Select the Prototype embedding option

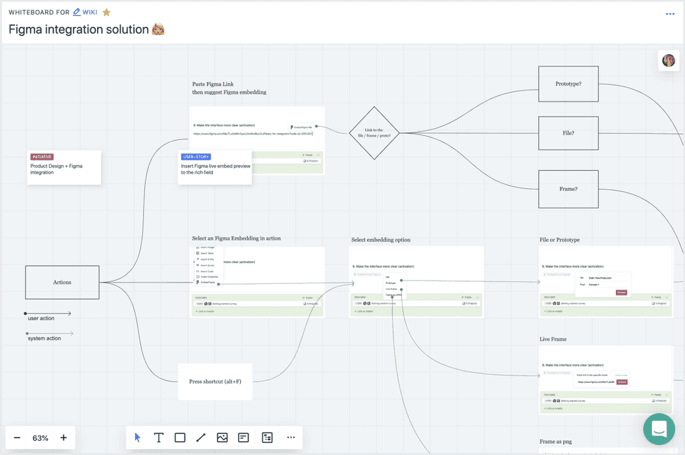coord(391,283)
